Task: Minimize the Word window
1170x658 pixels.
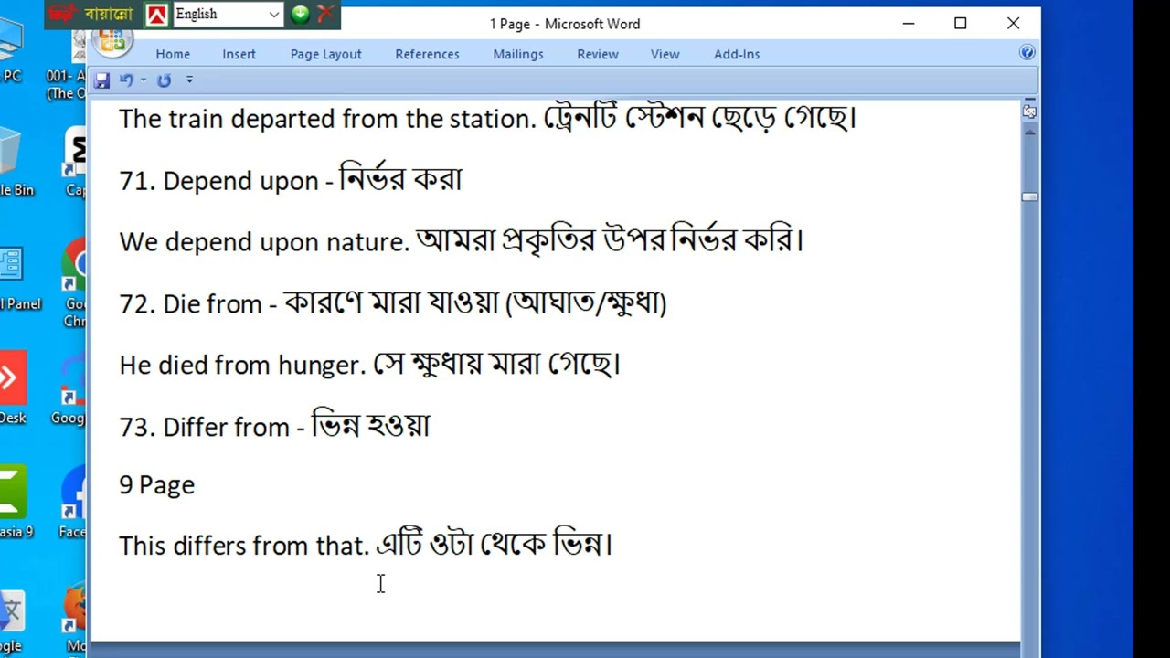Action: [x=909, y=24]
